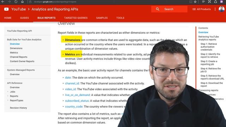Click the channel_id link
226x127 pixels.
tap(72, 83)
